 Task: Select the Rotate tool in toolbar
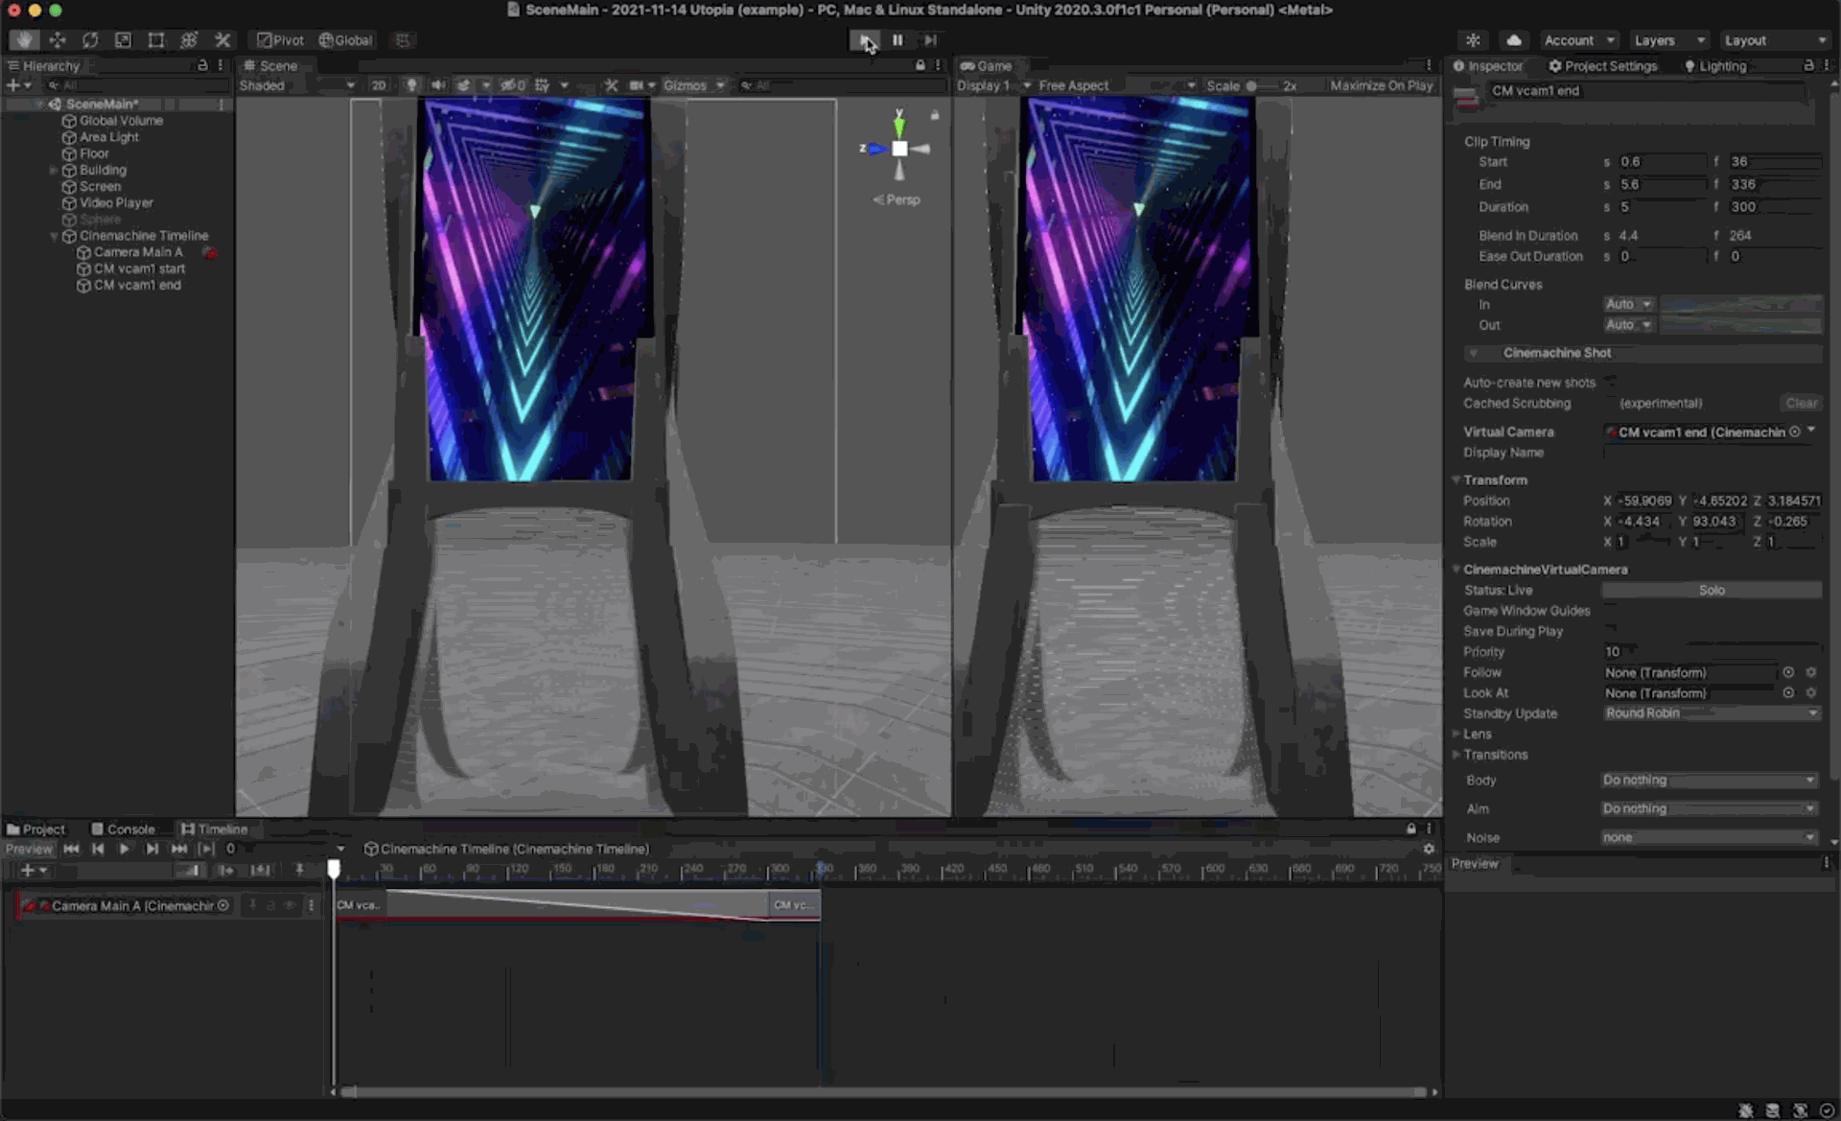89,40
